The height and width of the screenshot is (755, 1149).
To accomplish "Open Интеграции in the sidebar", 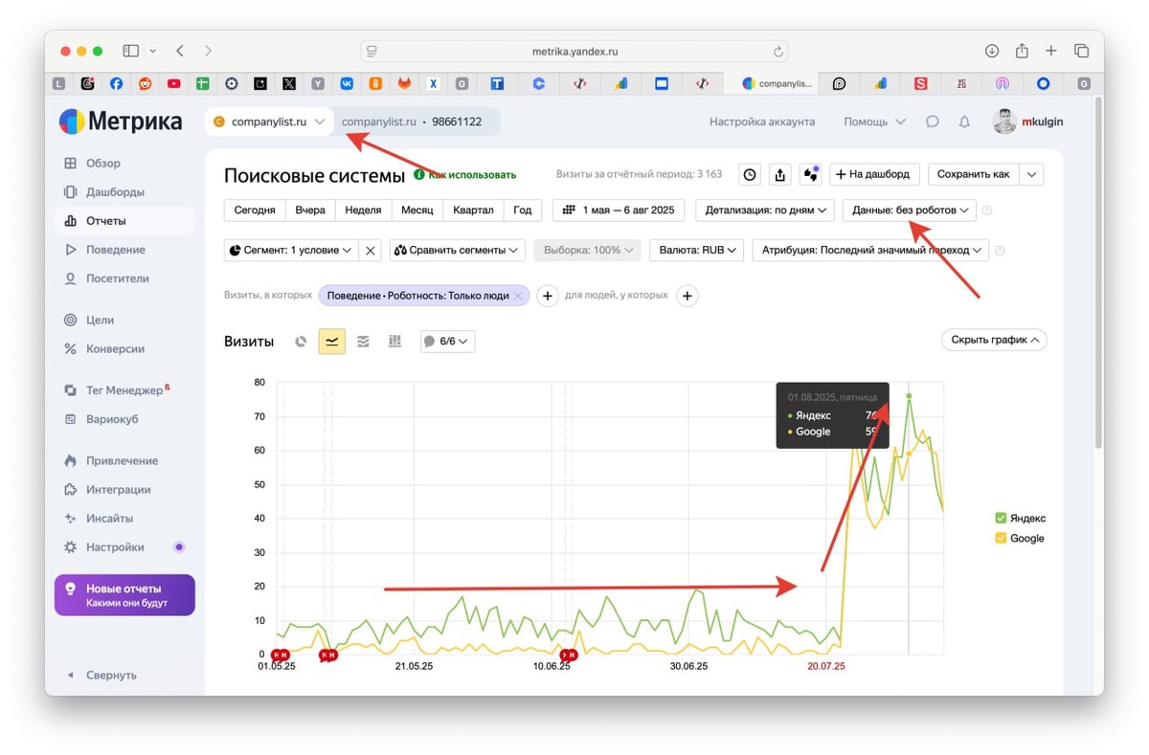I will tap(106, 489).
